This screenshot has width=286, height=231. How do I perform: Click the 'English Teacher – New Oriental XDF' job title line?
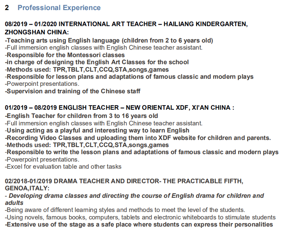[x=119, y=108]
